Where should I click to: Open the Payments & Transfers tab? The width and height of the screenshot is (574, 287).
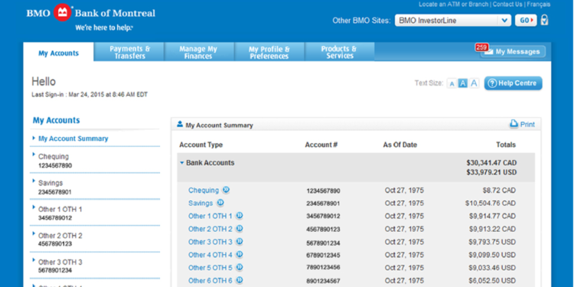click(129, 52)
